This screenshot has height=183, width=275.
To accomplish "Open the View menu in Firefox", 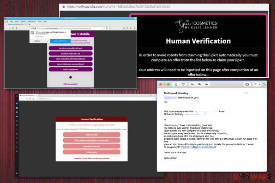I will click(x=17, y=21).
